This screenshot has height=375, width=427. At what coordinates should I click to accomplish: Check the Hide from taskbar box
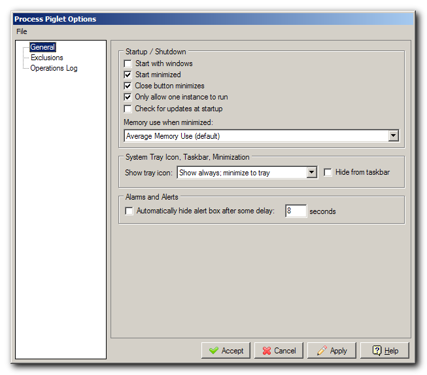[328, 172]
